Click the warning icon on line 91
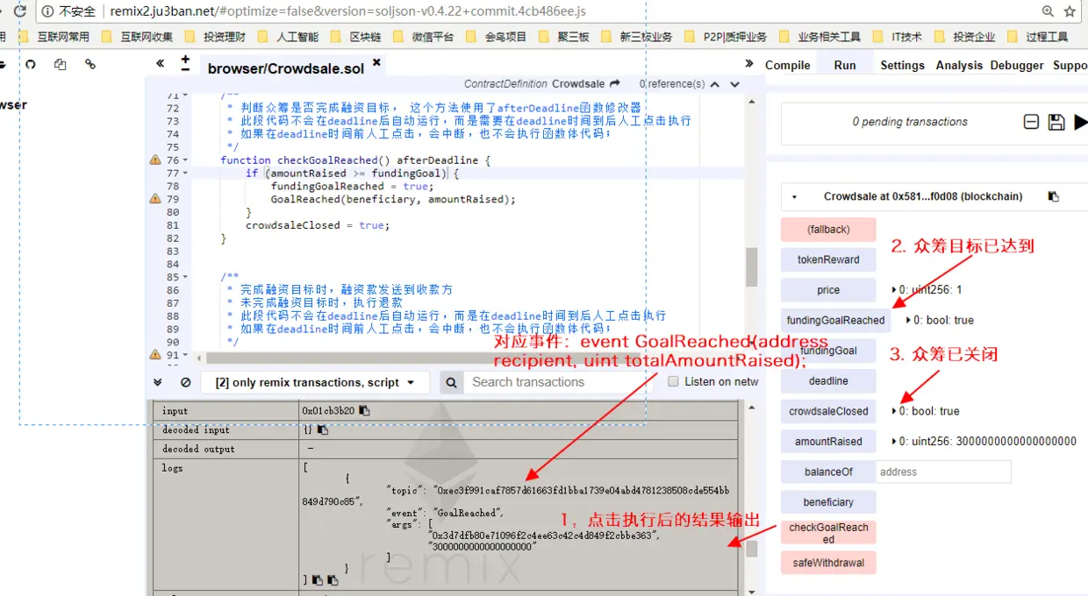The width and height of the screenshot is (1088, 596). click(155, 355)
